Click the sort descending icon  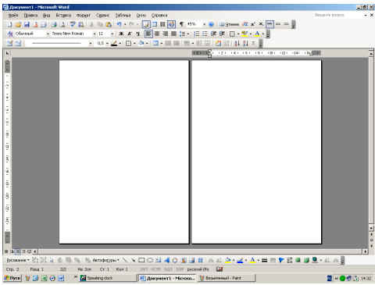pos(245,43)
